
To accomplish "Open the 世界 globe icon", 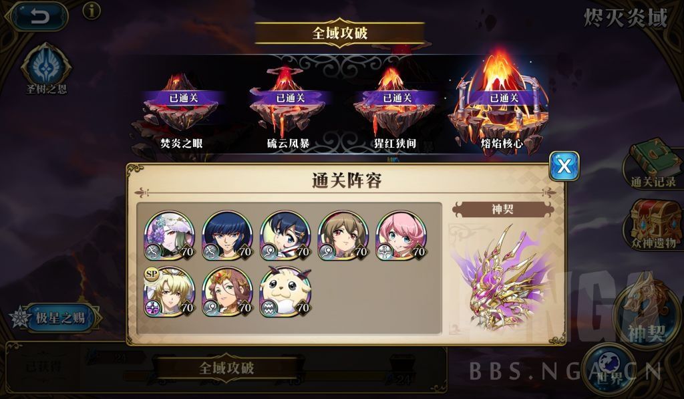I will [611, 369].
